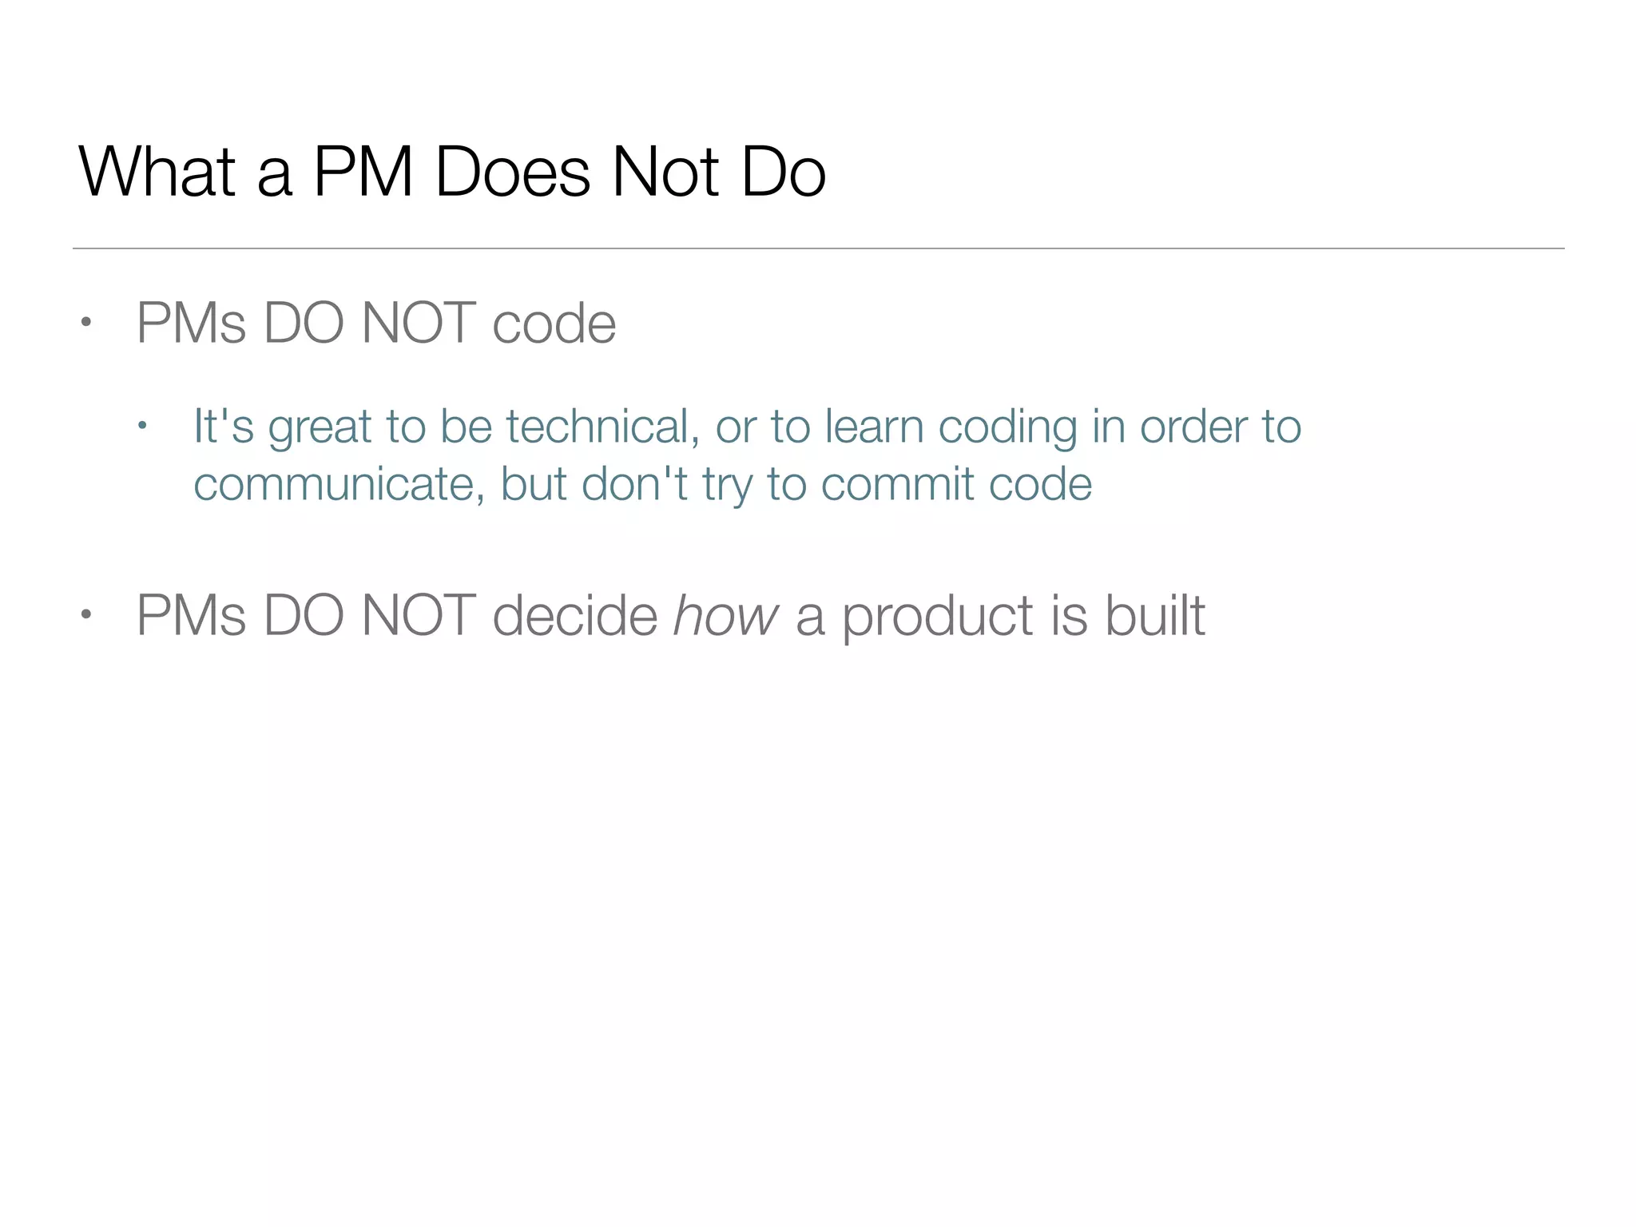This screenshot has width=1636, height=1227.
Task: Click the word 'PM' in the title
Action: [363, 172]
